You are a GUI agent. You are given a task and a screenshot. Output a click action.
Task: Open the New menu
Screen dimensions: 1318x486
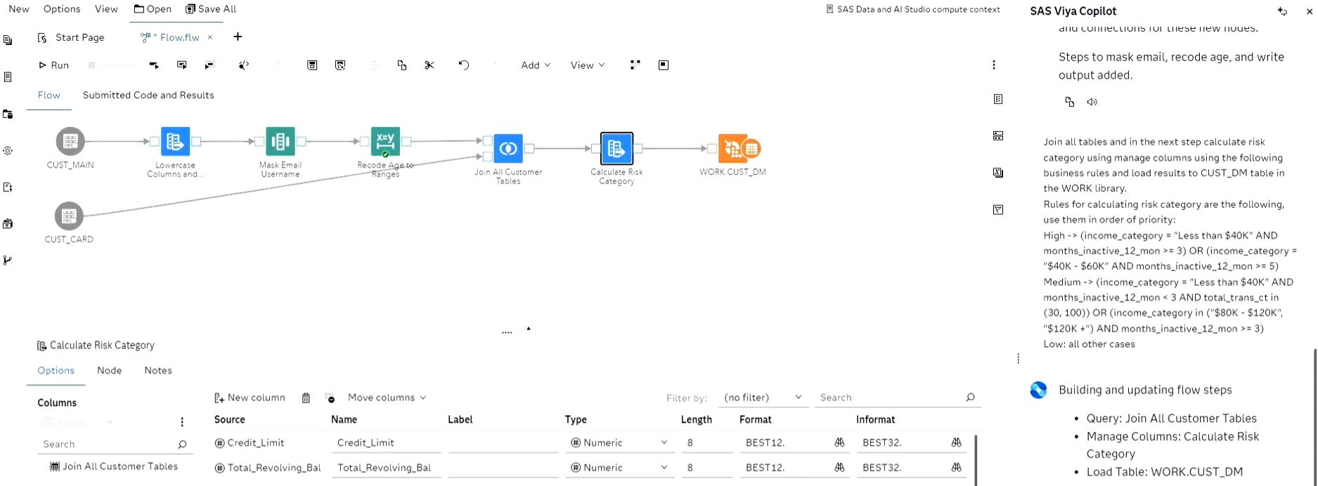click(x=19, y=9)
